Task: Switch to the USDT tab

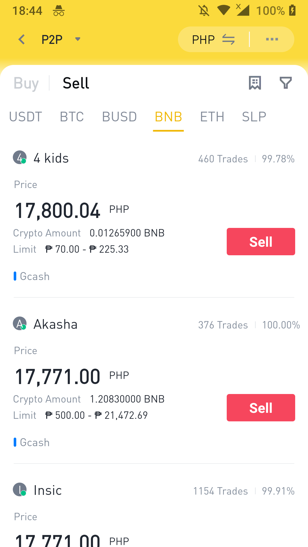Action: click(x=26, y=117)
